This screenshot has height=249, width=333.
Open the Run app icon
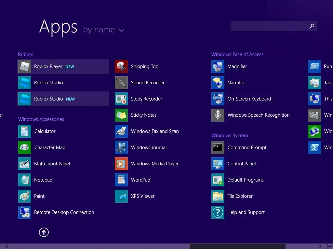(x=314, y=66)
